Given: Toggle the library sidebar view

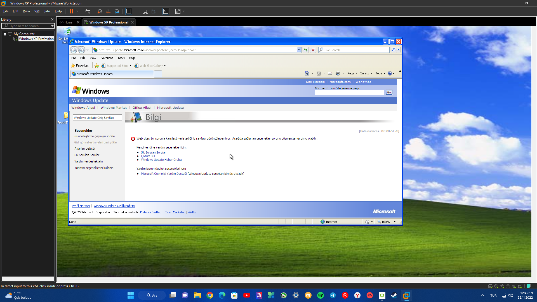Looking at the screenshot, I should (129, 11).
